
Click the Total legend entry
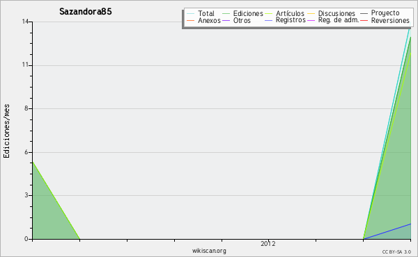pyautogui.click(x=201, y=13)
